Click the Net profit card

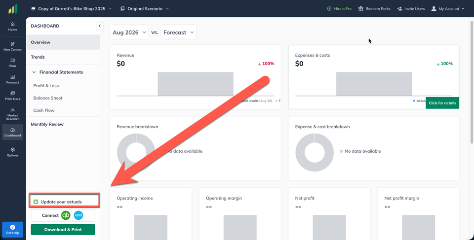(x=329, y=214)
